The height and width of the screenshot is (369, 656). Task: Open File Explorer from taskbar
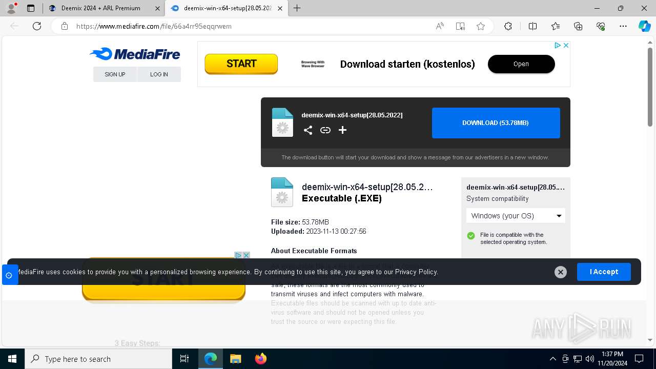pos(236,359)
